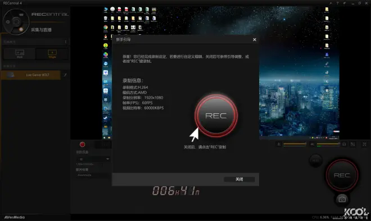Click the 录制信息 heading in dialog

(x=133, y=81)
